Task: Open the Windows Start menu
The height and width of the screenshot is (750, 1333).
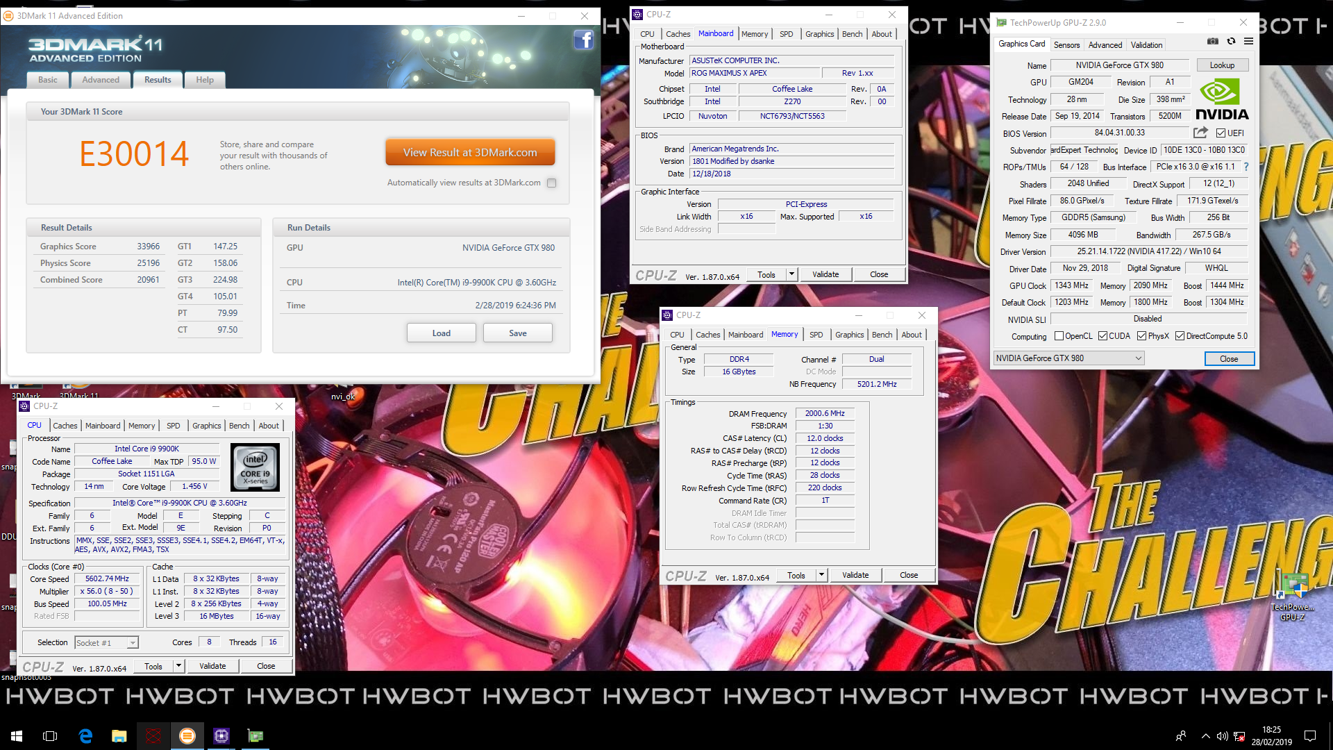Action: pyautogui.click(x=17, y=736)
